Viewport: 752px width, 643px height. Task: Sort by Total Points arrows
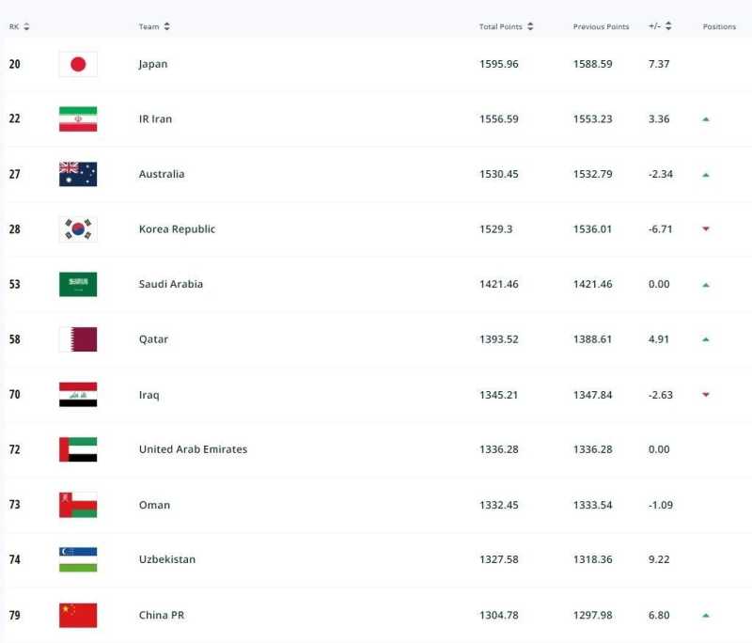[530, 26]
